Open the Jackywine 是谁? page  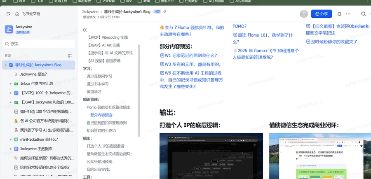click(x=33, y=74)
